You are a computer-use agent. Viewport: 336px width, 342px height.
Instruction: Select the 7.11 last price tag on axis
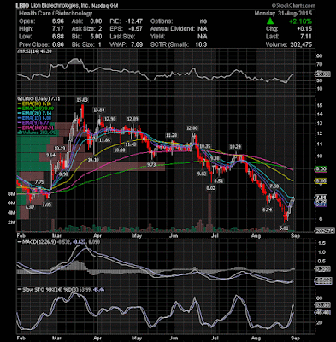(321, 198)
